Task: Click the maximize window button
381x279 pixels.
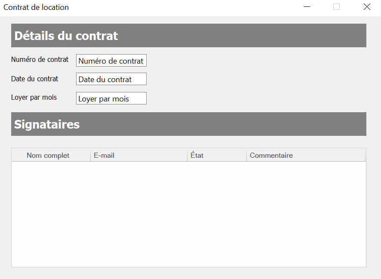Action: coord(336,7)
